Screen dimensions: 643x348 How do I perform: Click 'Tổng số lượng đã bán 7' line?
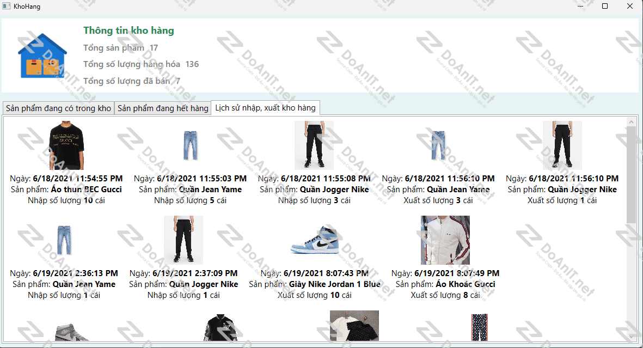[132, 81]
